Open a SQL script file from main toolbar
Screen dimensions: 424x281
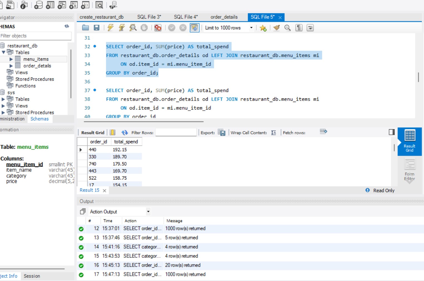coord(10,4)
